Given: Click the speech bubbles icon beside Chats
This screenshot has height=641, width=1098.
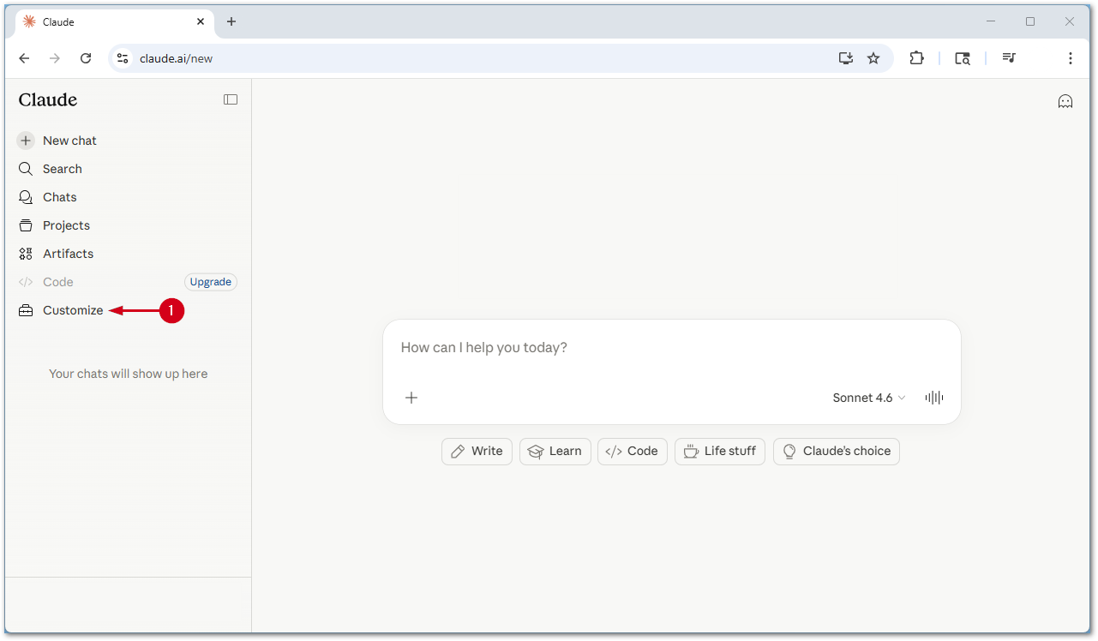Looking at the screenshot, I should (x=26, y=197).
